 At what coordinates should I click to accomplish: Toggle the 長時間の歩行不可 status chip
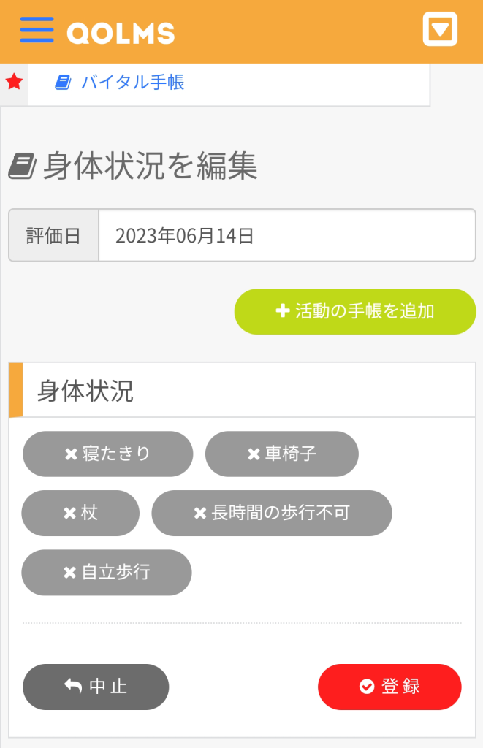click(x=272, y=513)
